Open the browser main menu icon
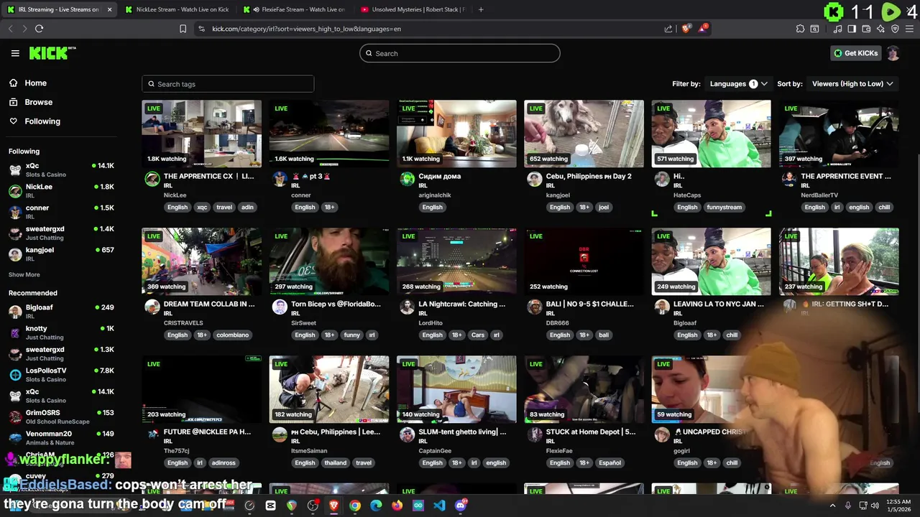Screen dimensions: 920x517 pos(909,29)
